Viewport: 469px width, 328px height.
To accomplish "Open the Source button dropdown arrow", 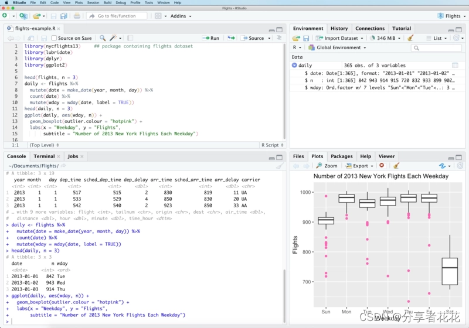I will 269,38.
